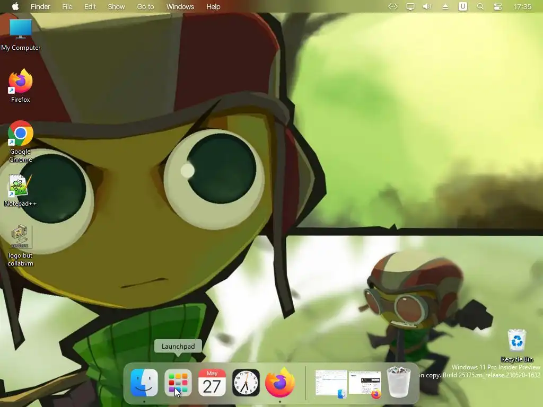The width and height of the screenshot is (543, 407).
Task: Open the Show menu
Action: (x=116, y=6)
